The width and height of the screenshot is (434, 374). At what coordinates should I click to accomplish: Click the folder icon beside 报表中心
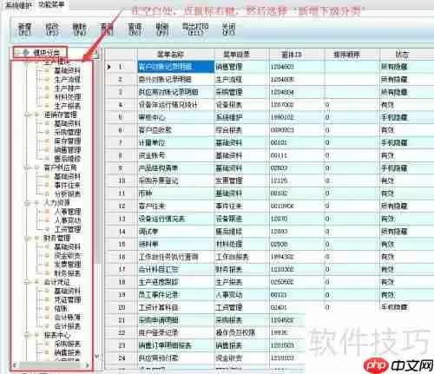pyautogui.click(x=37, y=335)
